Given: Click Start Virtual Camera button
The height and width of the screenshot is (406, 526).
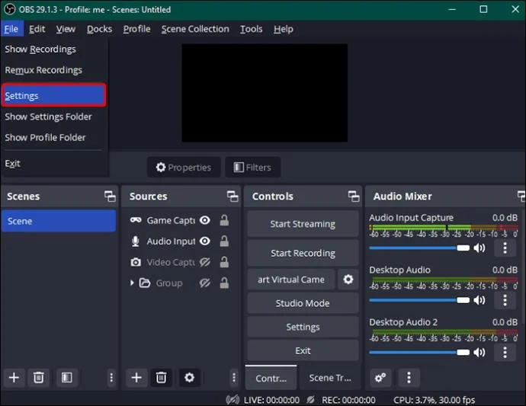Looking at the screenshot, I should [291, 280].
